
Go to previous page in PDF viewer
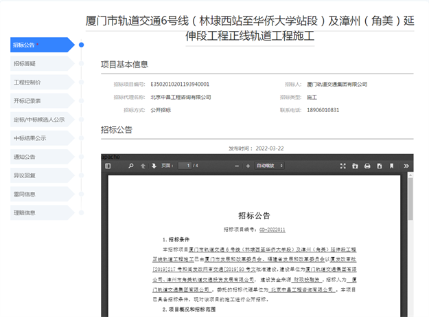click(x=143, y=166)
